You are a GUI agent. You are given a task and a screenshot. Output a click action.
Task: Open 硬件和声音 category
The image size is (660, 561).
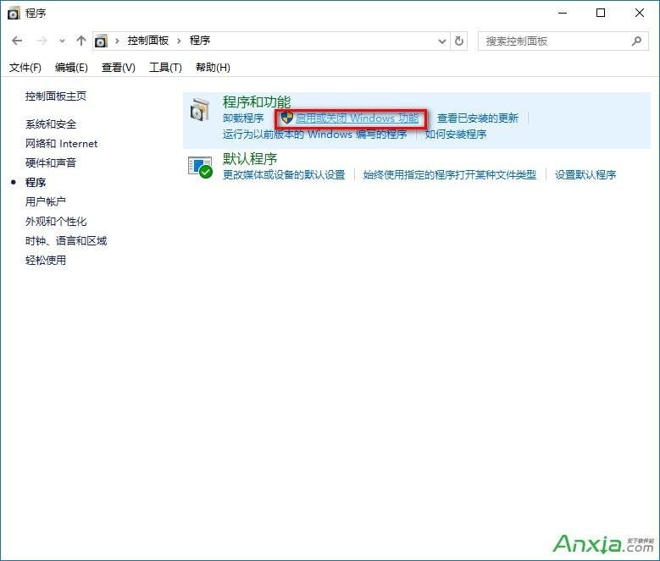point(51,163)
